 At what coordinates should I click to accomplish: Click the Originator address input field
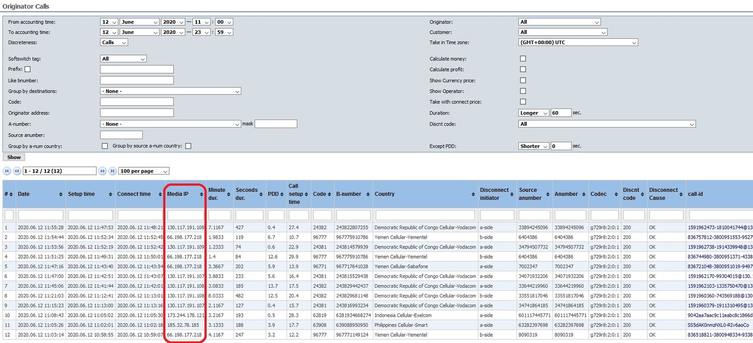click(x=137, y=113)
